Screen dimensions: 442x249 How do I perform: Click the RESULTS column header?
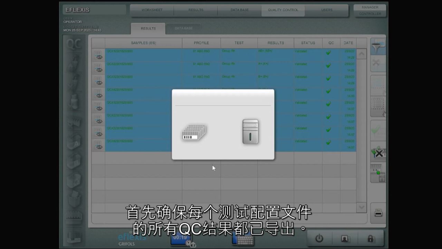click(x=276, y=43)
